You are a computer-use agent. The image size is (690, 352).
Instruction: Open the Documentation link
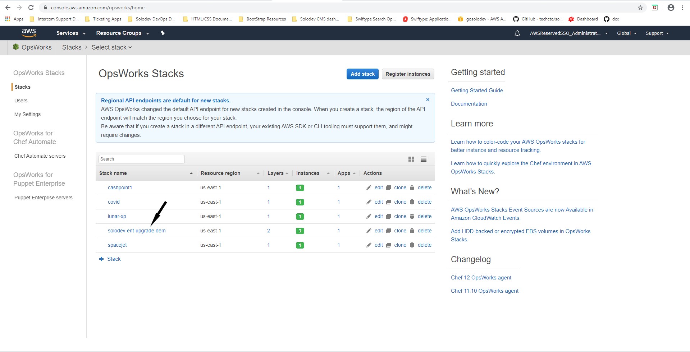pyautogui.click(x=469, y=104)
